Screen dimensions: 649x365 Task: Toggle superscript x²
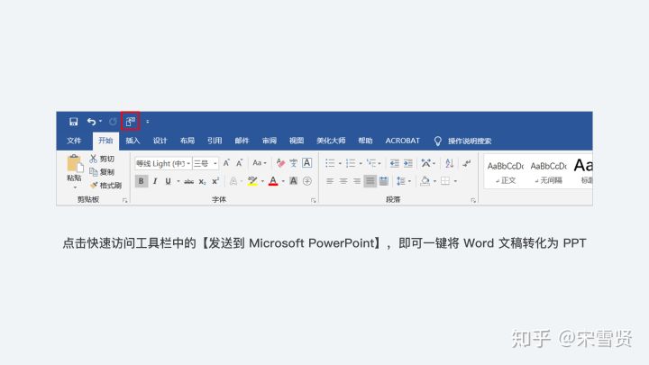coord(215,181)
